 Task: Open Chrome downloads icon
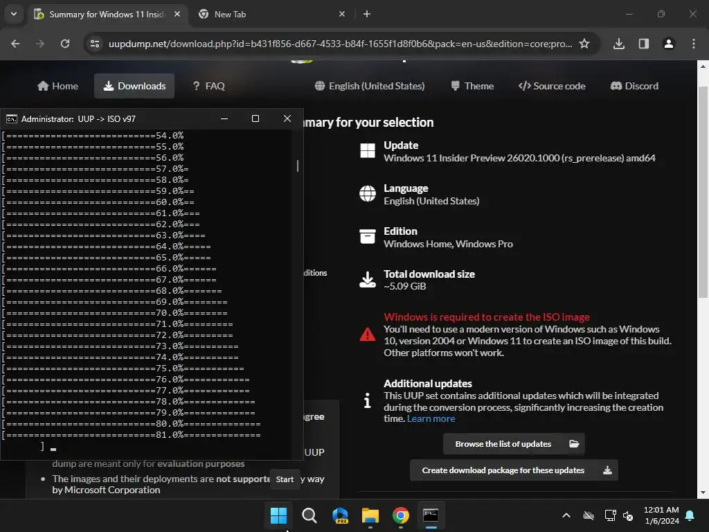[x=619, y=44]
